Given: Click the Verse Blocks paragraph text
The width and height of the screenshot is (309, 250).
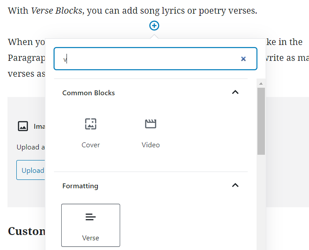Looking at the screenshot, I should (132, 11).
